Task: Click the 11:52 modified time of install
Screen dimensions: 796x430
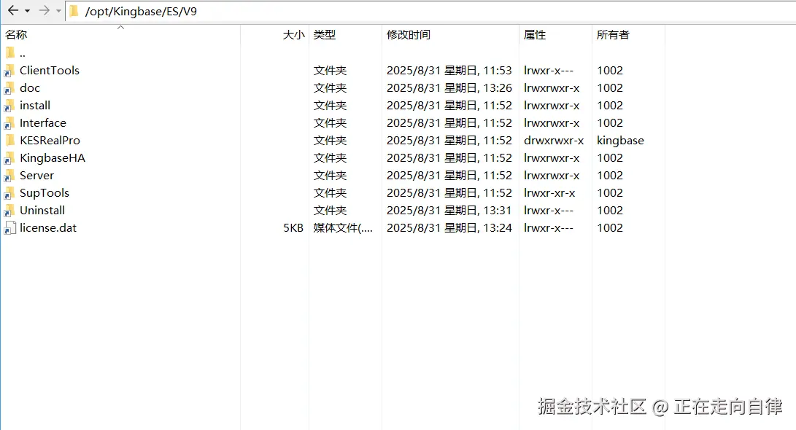Action: (498, 106)
